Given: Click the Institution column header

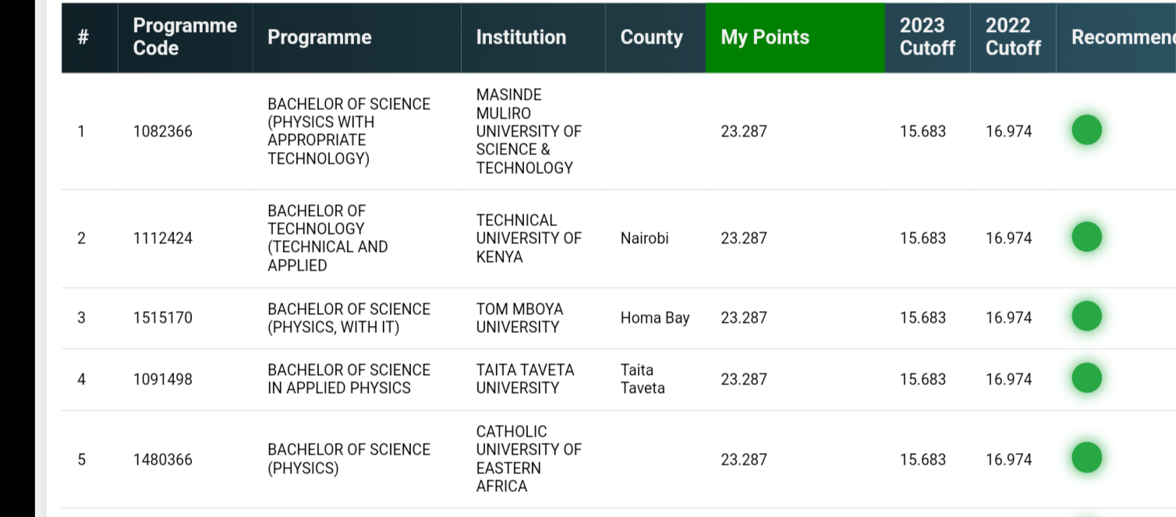Looking at the screenshot, I should tap(520, 37).
